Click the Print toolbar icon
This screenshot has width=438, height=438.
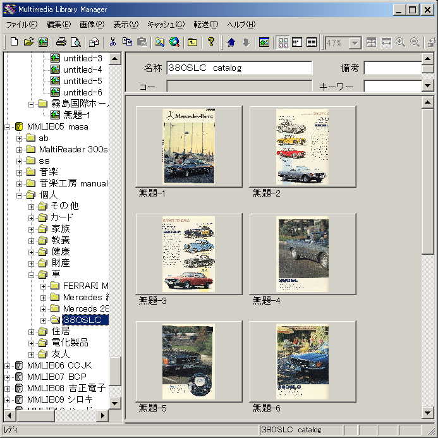61,42
